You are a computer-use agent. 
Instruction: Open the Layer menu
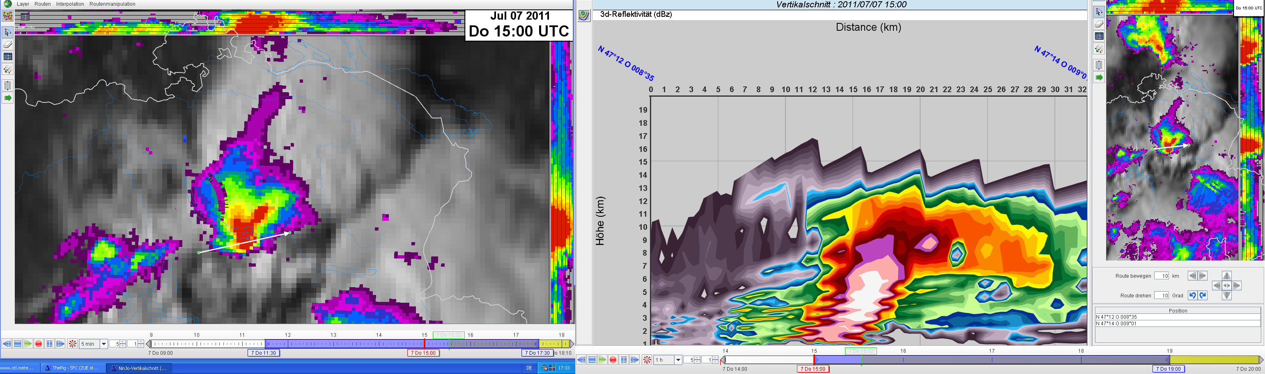tap(23, 4)
